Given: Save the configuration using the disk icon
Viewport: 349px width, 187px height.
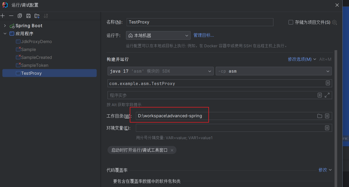Looking at the screenshot, I should click(28, 16).
